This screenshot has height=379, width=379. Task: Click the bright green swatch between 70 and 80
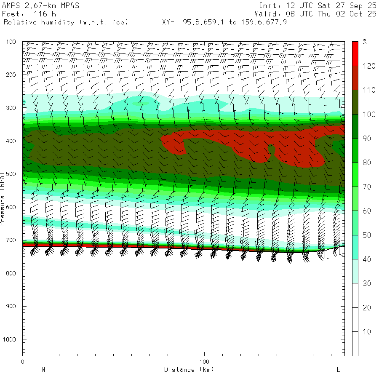click(355, 174)
